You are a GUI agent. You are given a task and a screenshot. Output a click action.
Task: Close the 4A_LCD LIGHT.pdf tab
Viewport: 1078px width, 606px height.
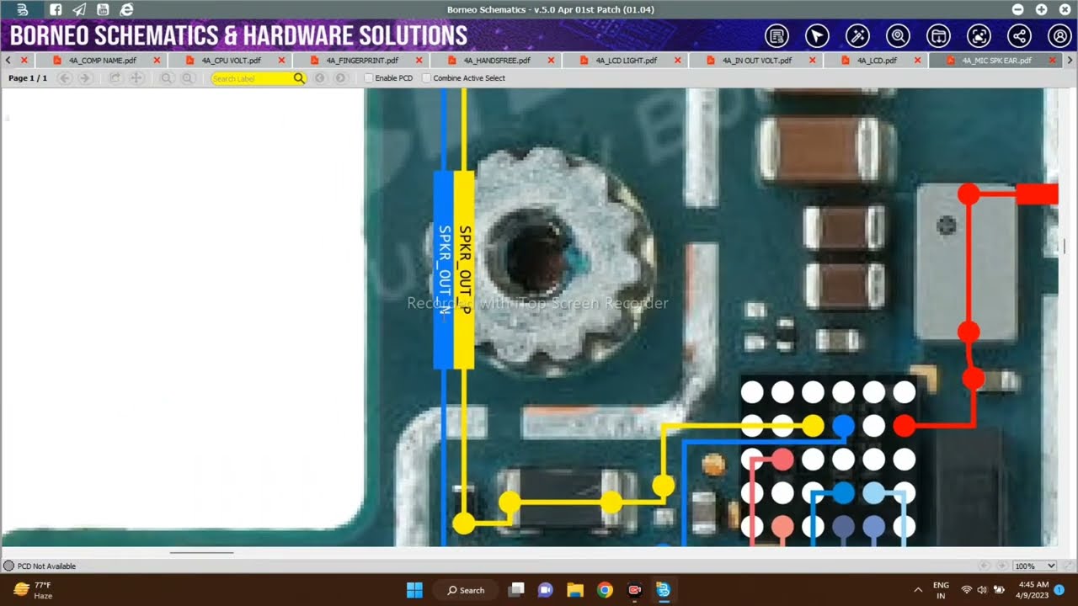678,61
